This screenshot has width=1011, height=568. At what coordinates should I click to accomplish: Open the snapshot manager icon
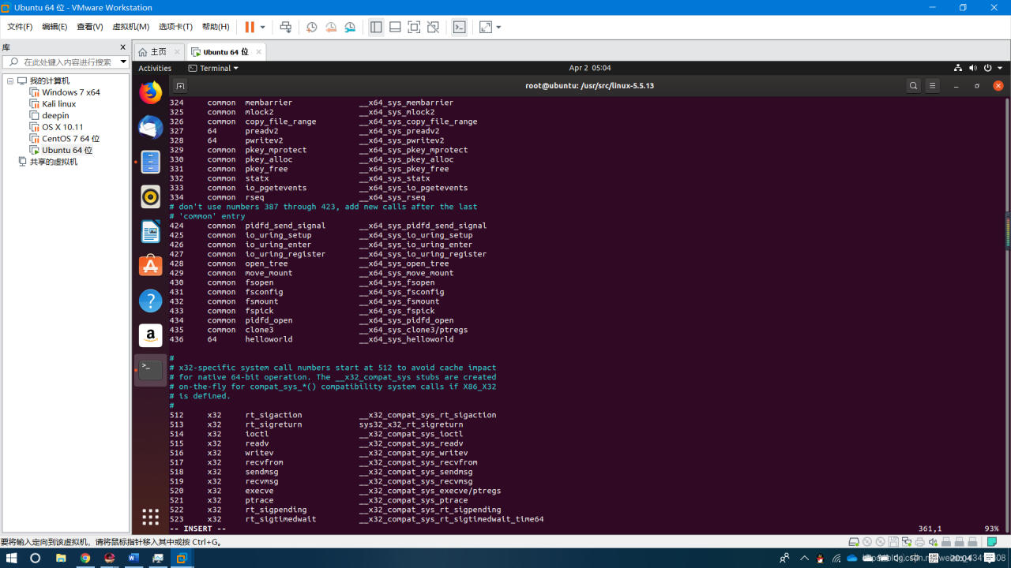coord(350,27)
